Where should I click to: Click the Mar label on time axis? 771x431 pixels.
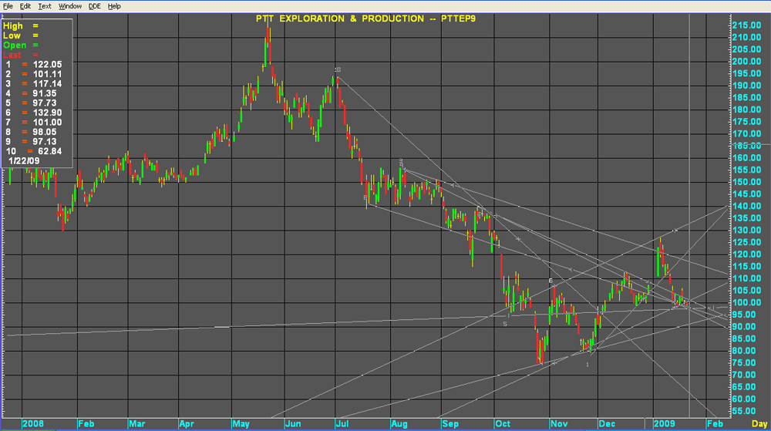[136, 423]
